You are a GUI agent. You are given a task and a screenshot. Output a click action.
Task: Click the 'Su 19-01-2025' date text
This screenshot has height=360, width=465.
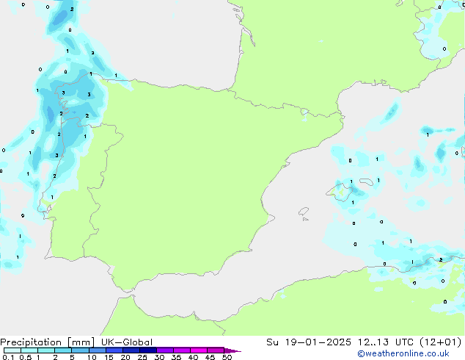click(x=309, y=342)
